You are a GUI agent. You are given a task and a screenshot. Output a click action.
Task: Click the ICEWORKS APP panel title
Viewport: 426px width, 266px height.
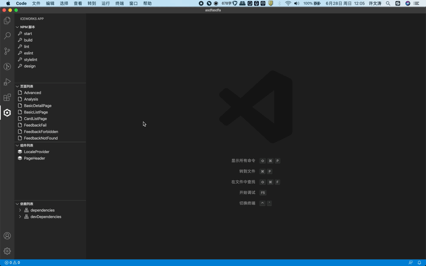coord(32,19)
